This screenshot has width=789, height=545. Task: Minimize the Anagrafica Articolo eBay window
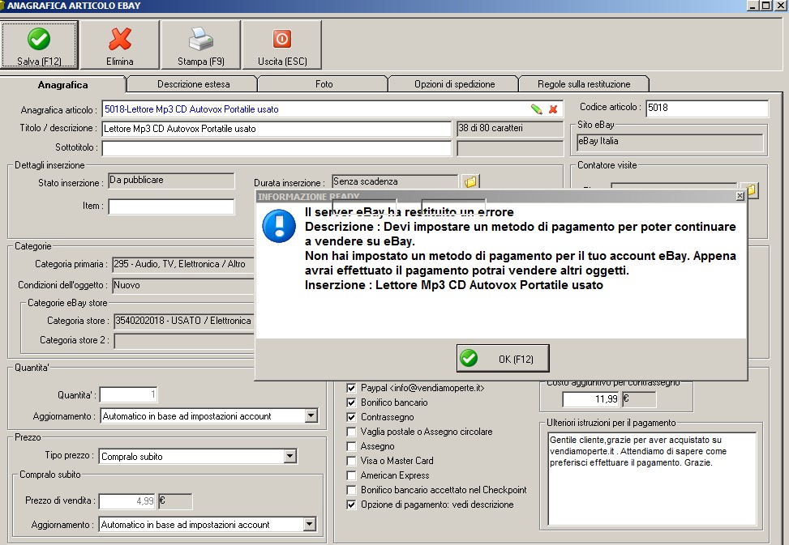point(753,6)
